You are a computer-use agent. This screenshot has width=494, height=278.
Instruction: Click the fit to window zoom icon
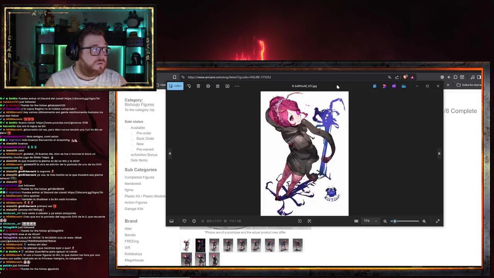coord(356,221)
